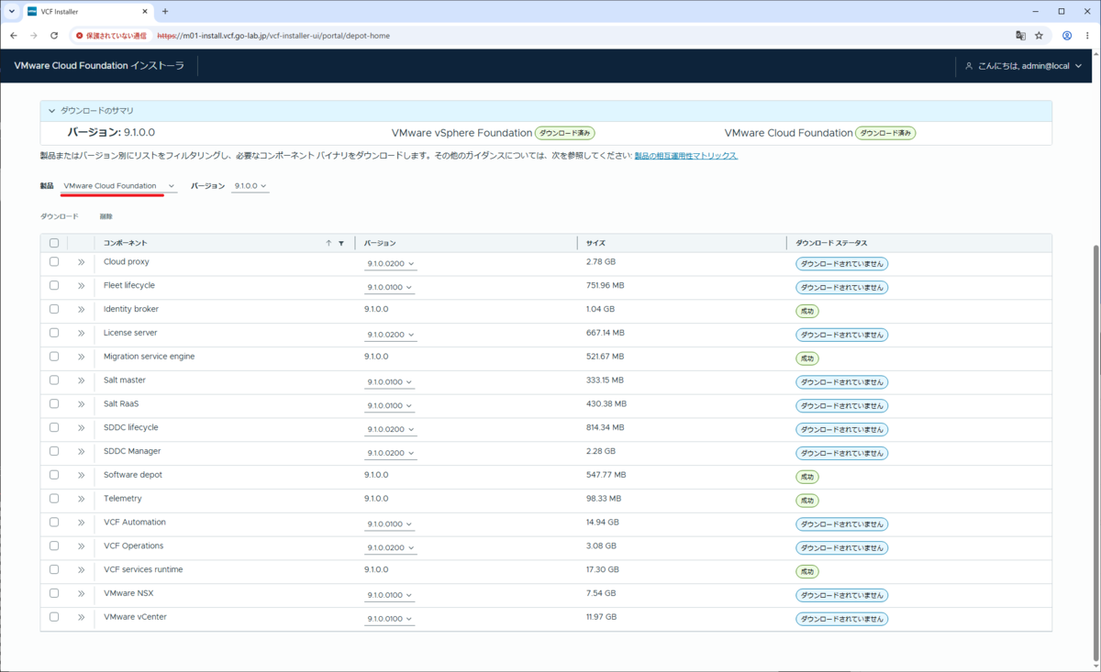Expand details for SDDC Manager row
The image size is (1101, 672).
pos(81,452)
